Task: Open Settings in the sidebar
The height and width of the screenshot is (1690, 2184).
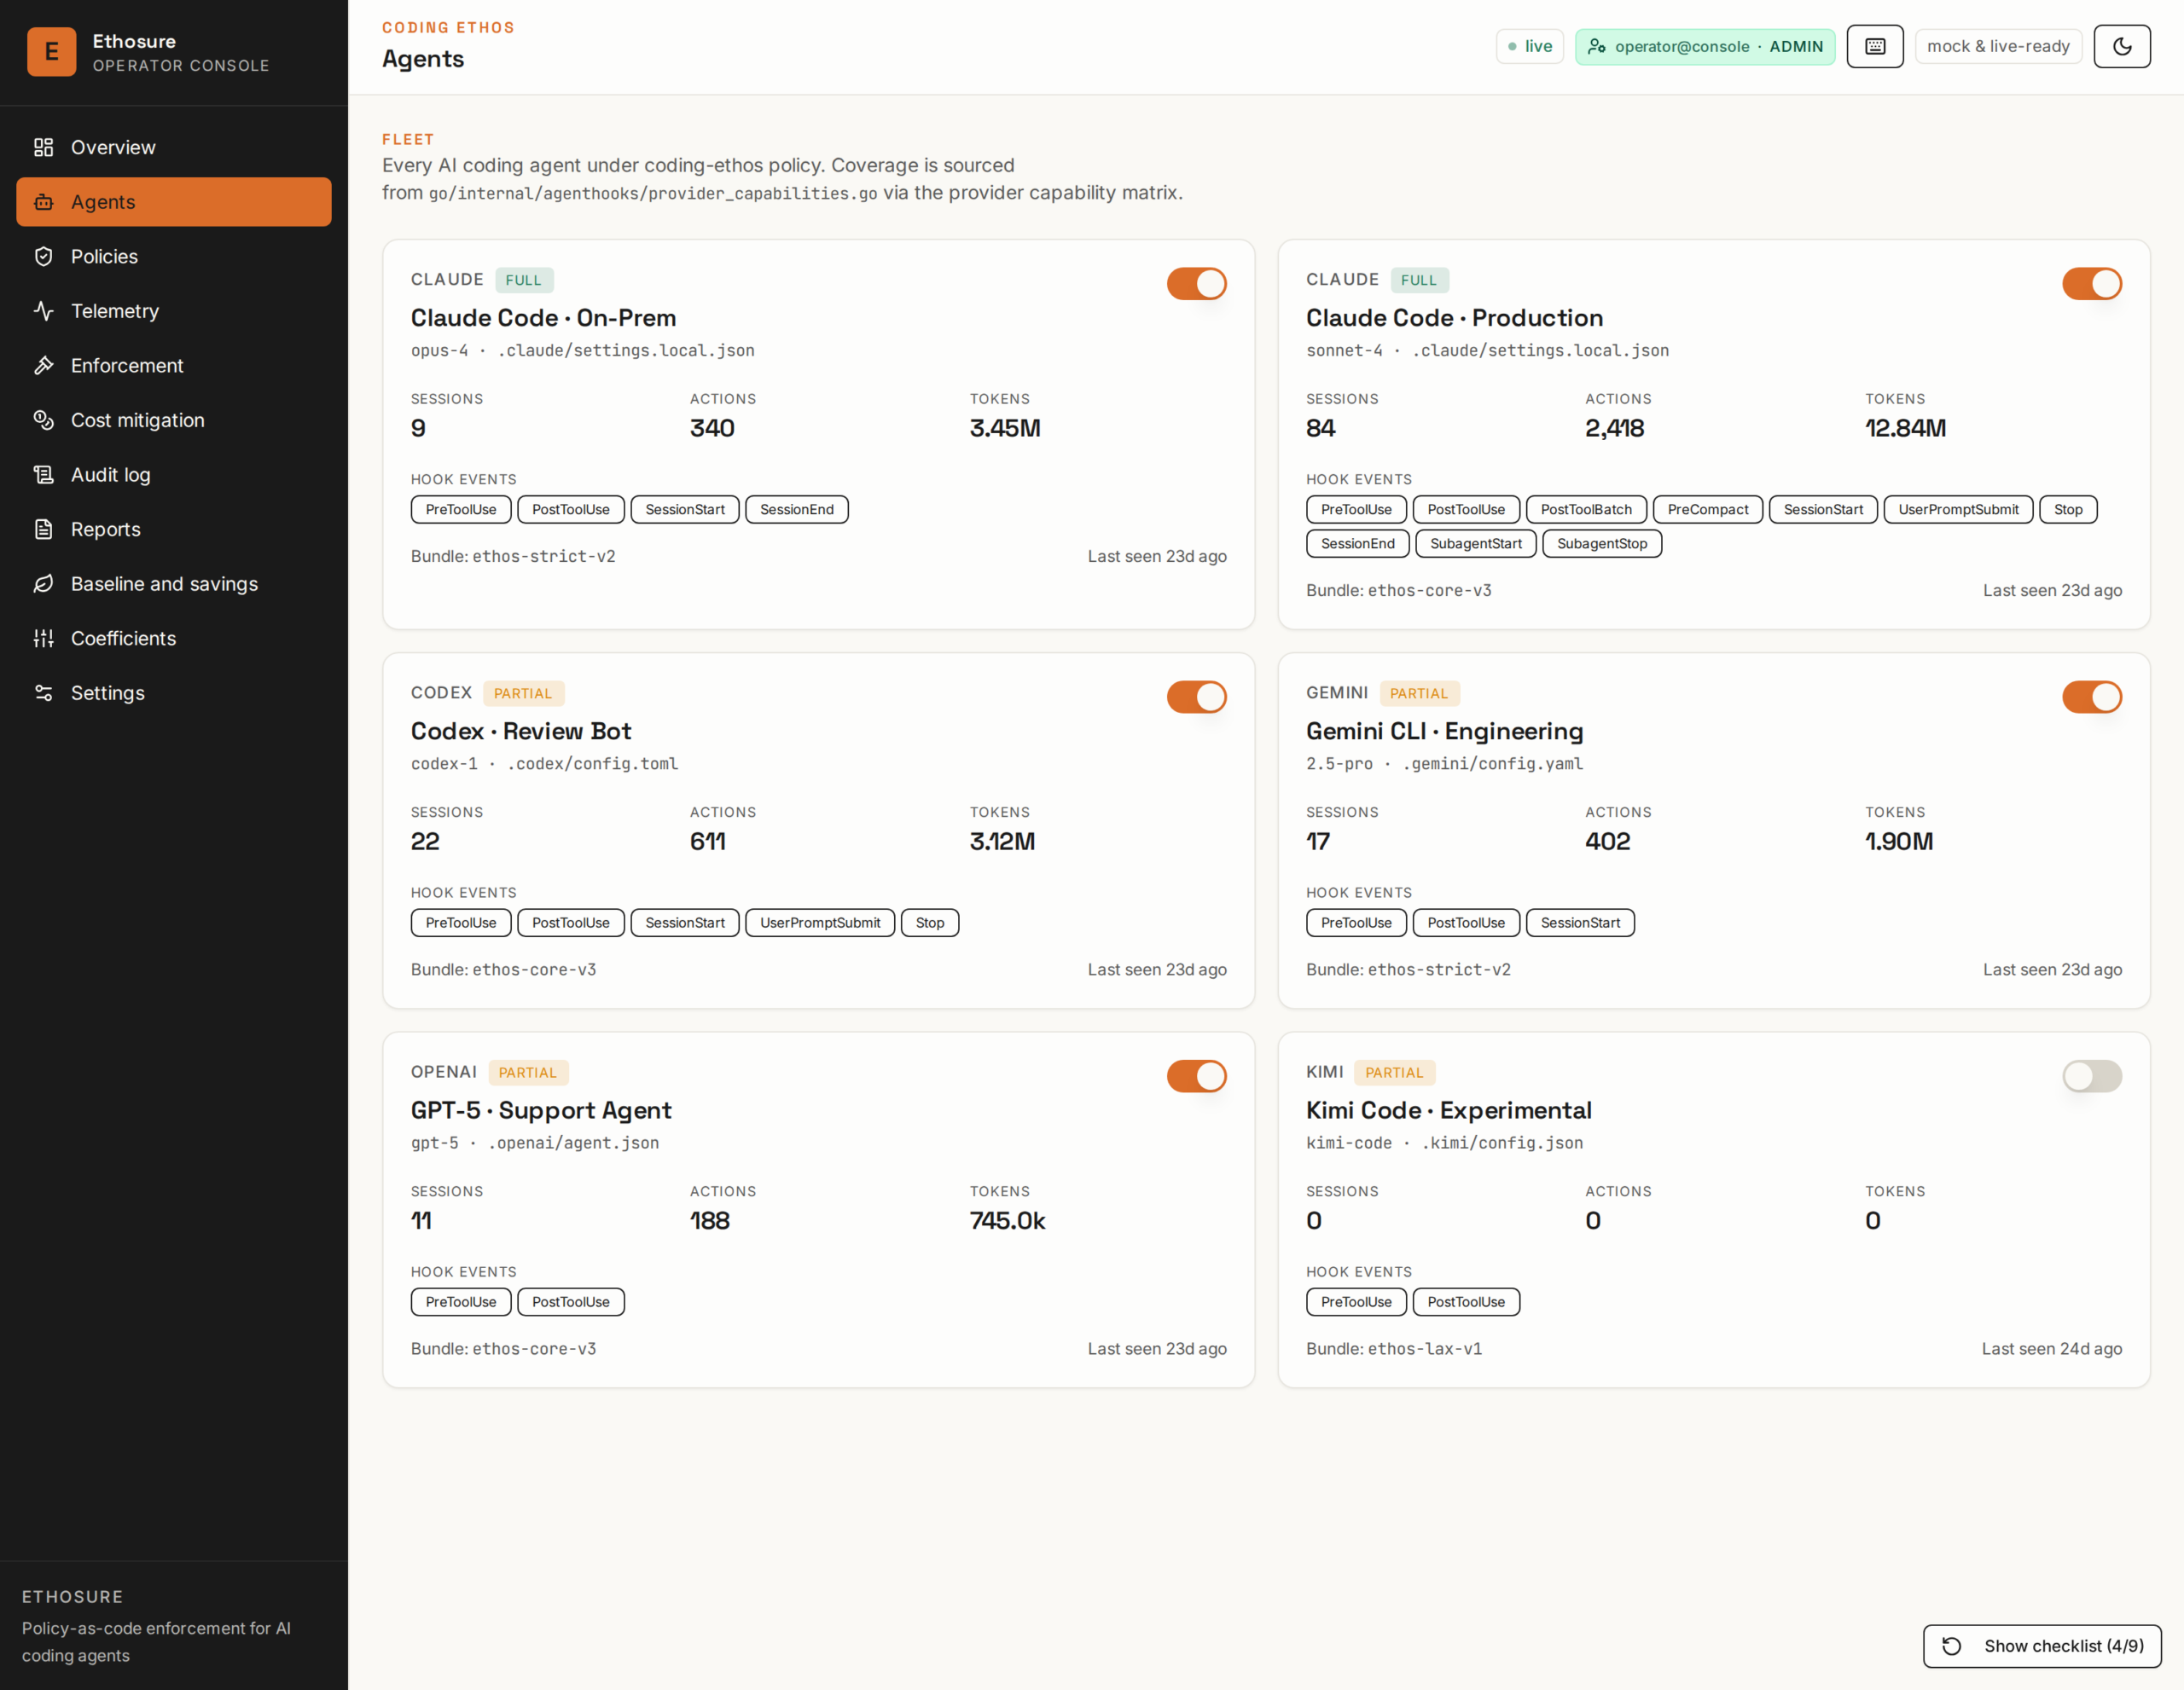Action: [x=174, y=692]
